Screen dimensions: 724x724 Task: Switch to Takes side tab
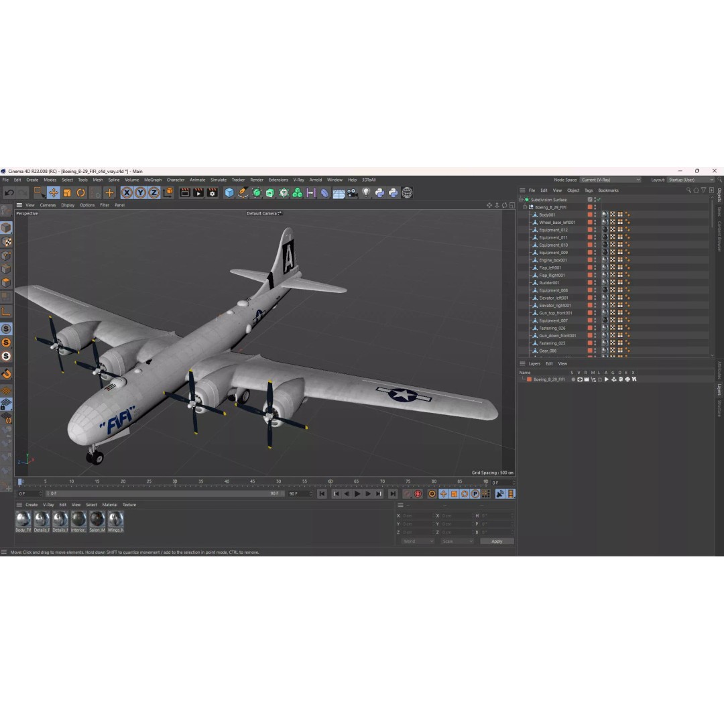(x=719, y=211)
